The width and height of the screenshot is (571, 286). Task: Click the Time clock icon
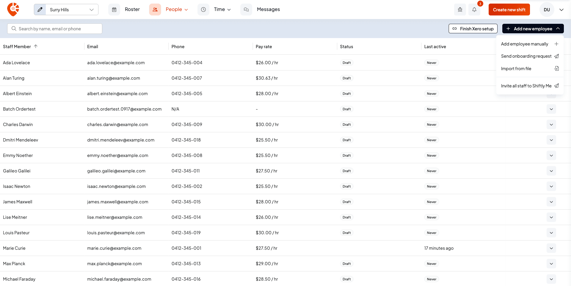[x=203, y=10]
